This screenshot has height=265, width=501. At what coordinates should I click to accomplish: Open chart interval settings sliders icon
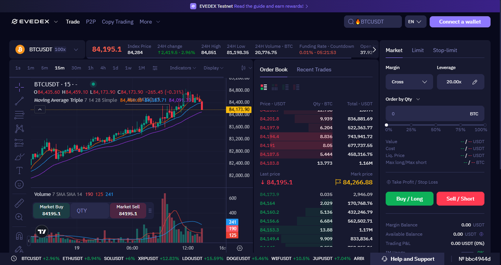click(155, 68)
